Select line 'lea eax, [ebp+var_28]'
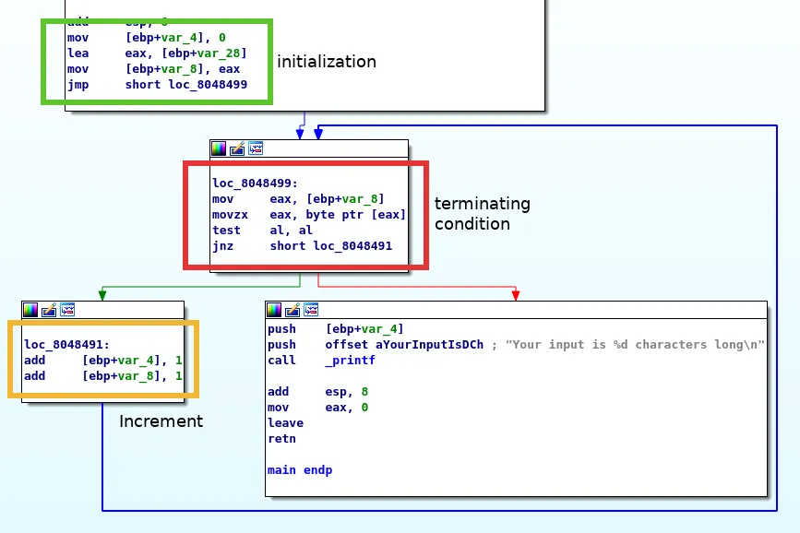 157,53
